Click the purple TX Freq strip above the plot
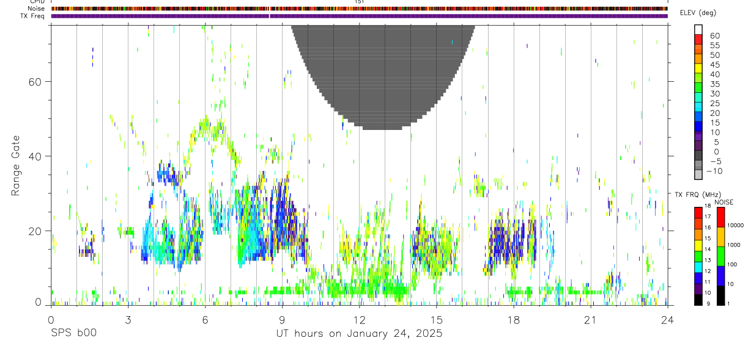 click(360, 16)
